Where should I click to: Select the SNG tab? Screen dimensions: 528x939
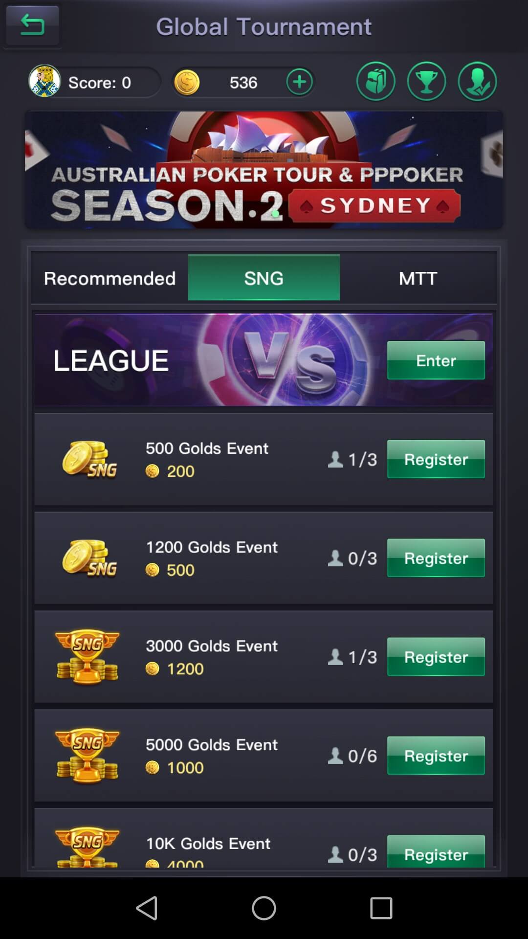point(264,278)
